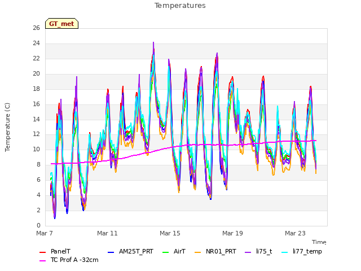Image resolution: width=361 pixels, height=271 pixels.
Task: Select the li75_t legend label
Action: (x=264, y=251)
